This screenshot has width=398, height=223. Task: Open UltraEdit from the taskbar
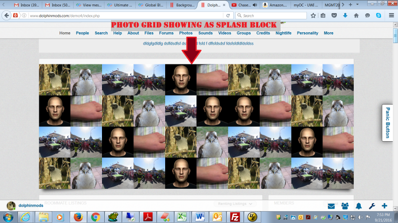252,217
